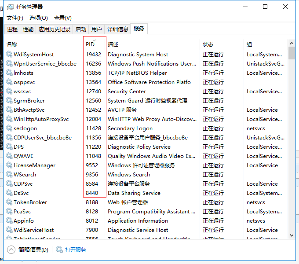Viewport: 299px width, 264px height.
Task: Click the scrollbar down arrow
Action: click(292, 235)
